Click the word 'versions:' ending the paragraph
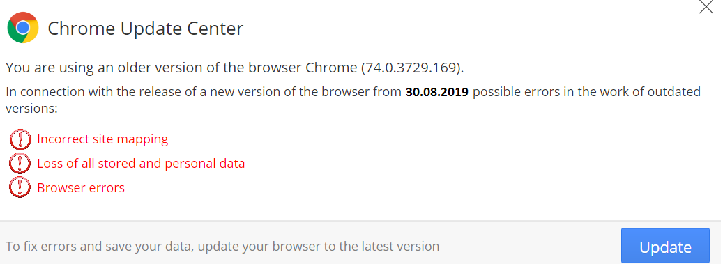The image size is (723, 264). [31, 109]
